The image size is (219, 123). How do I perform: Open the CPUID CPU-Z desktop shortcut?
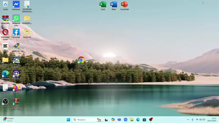[16, 74]
